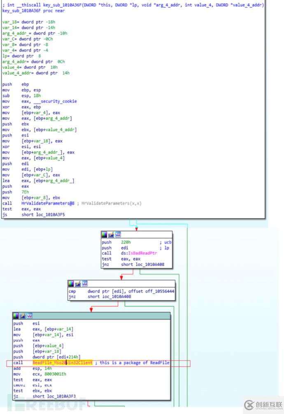Click the loc_1010A3F3 jump target
Viewport: 284px width, 414px height.
click(x=62, y=396)
